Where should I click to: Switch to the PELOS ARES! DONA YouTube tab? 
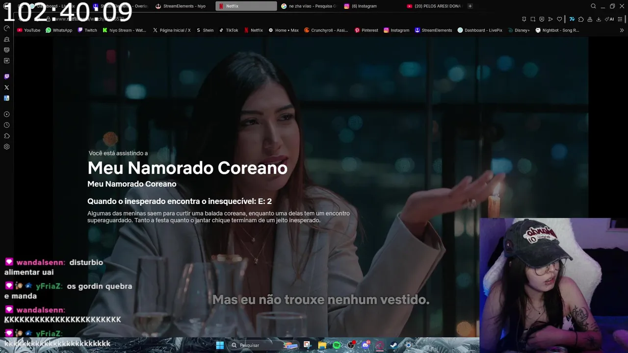[434, 6]
